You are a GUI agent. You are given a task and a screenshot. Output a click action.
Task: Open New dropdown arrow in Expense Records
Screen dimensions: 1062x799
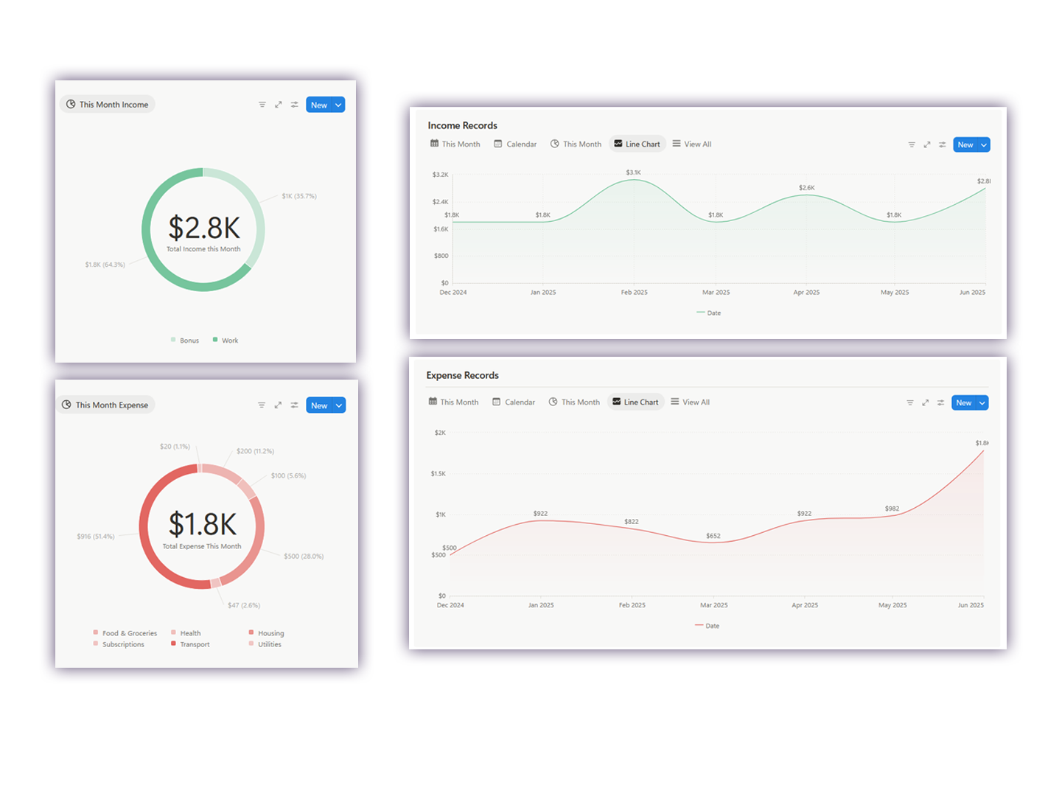click(x=982, y=403)
